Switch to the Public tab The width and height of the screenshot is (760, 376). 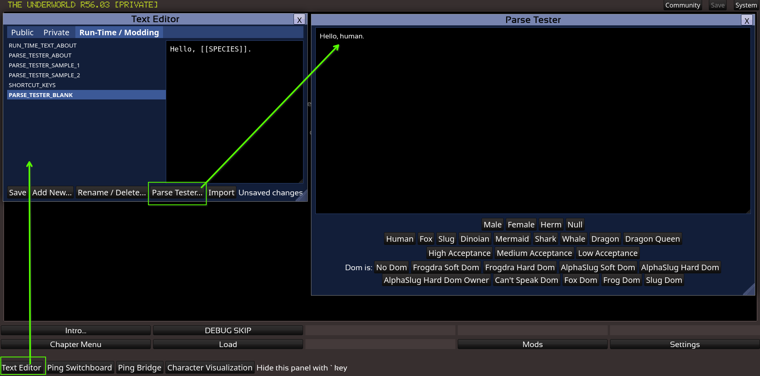[22, 32]
